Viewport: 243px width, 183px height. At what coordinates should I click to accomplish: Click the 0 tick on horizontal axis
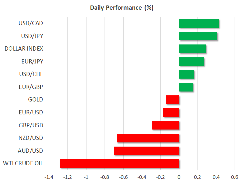(x=179, y=177)
